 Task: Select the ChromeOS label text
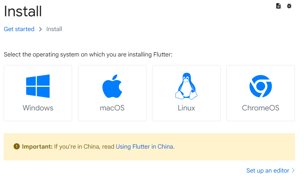[x=261, y=108]
